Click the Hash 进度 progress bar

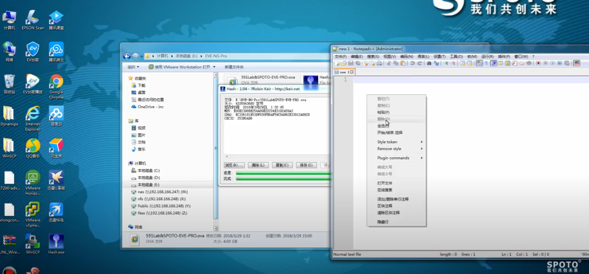(x=283, y=173)
